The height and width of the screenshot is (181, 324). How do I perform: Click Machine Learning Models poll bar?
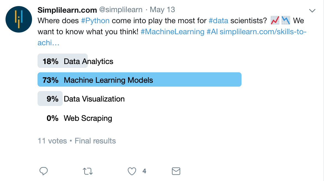[x=139, y=80]
